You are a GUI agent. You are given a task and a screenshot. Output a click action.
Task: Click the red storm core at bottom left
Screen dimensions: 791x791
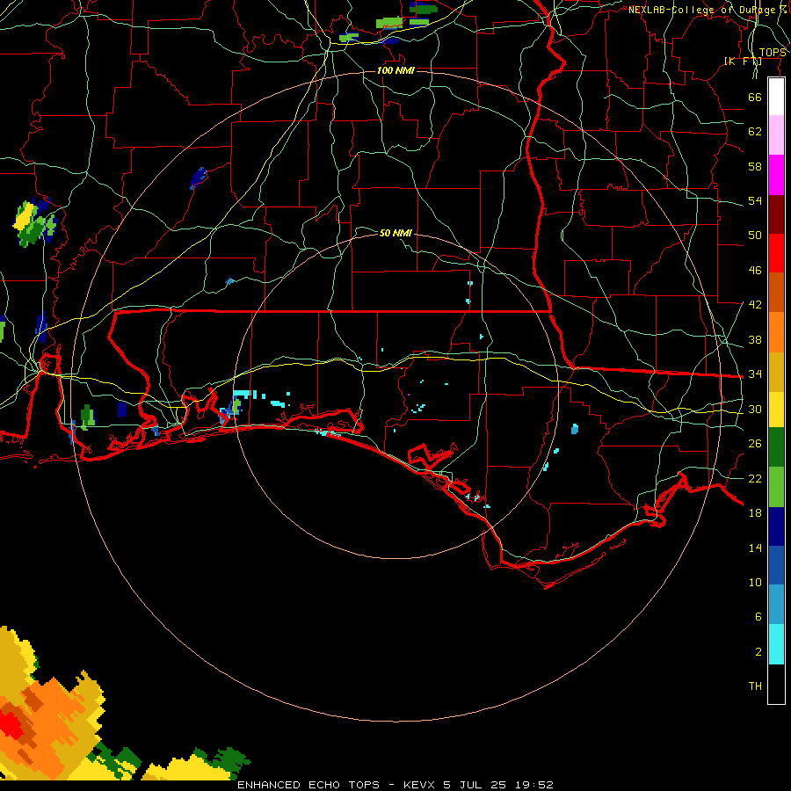click(x=11, y=725)
